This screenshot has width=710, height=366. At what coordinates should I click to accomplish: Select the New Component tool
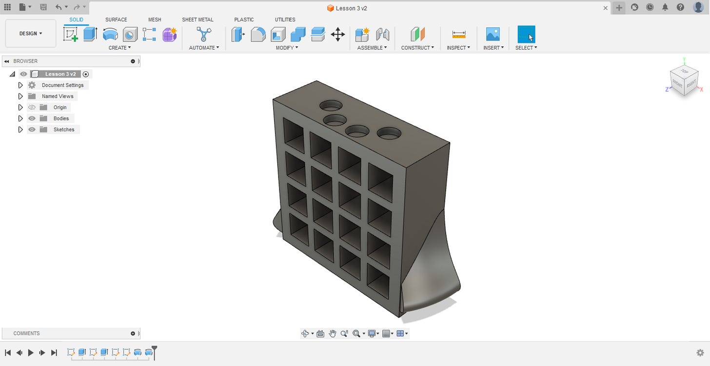tap(362, 34)
